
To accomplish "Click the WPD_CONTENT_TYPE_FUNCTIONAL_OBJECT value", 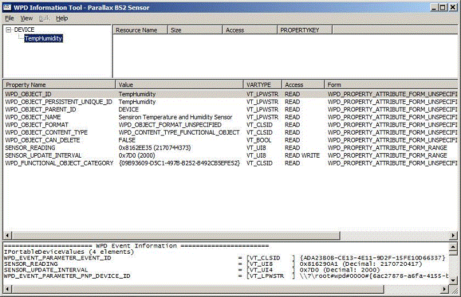I will (x=179, y=132).
